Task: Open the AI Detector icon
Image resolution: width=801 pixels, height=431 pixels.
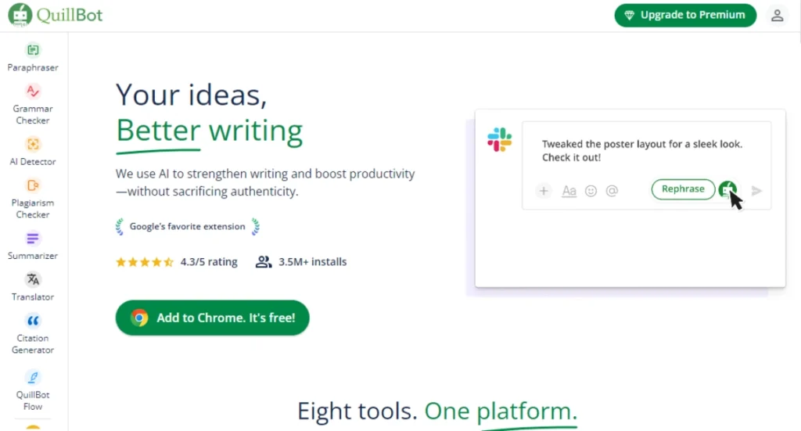Action: pyautogui.click(x=33, y=144)
